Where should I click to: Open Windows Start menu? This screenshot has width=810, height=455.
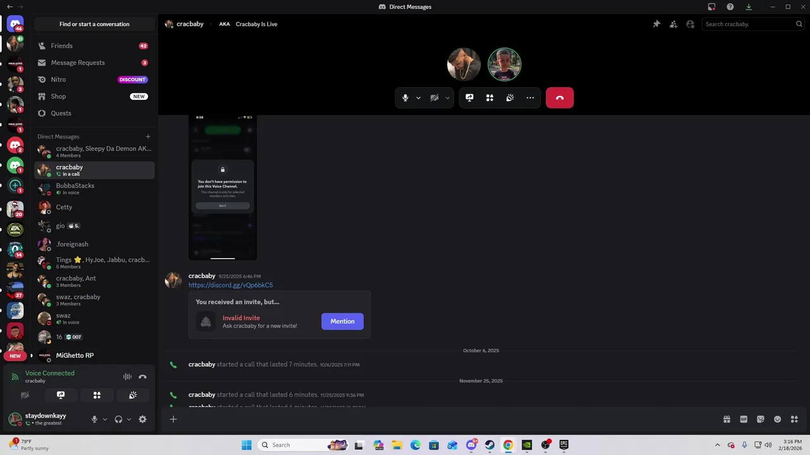[x=246, y=445]
